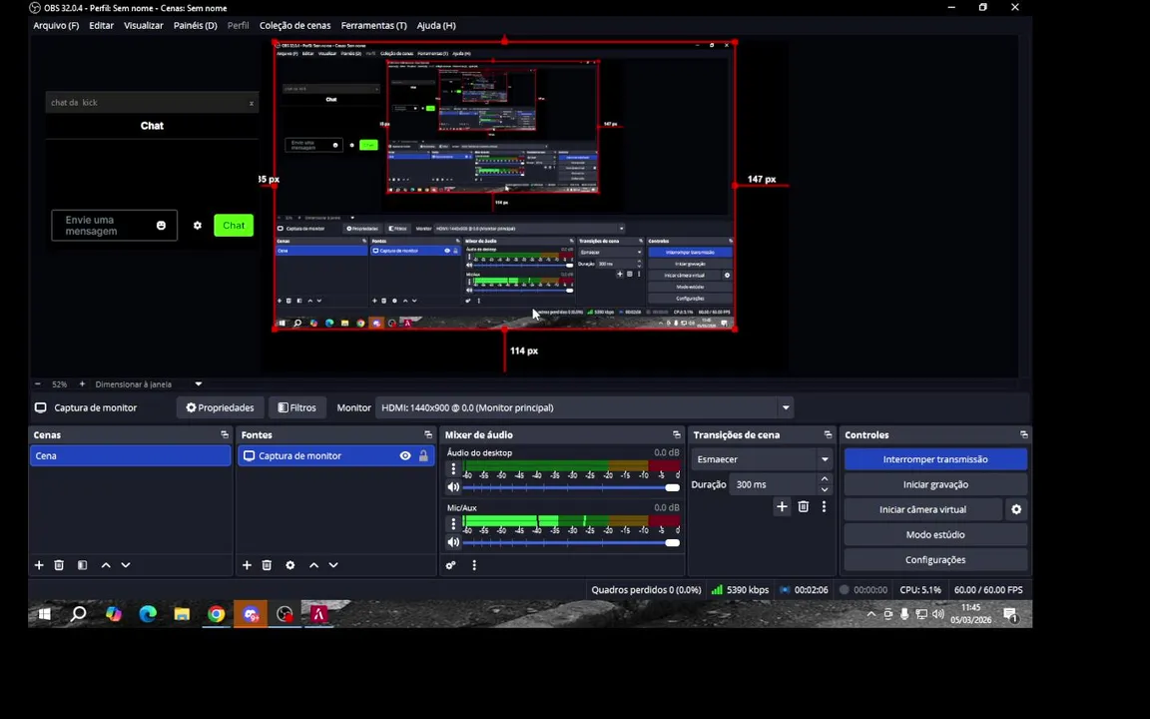Send message with green Chat button
The image size is (1150, 719).
click(x=234, y=226)
